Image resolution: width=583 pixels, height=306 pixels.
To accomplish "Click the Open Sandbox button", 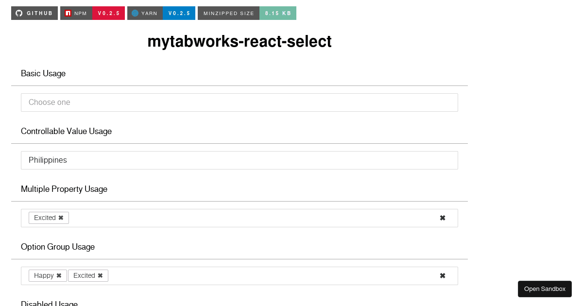I will tap(545, 289).
